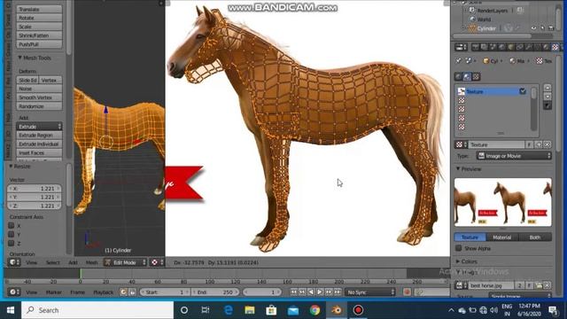Screen dimensions: 567x319
Task: Check constraint axis Y checkbox
Action: pos(12,234)
